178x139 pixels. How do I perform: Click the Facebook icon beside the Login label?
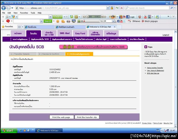[128, 17]
